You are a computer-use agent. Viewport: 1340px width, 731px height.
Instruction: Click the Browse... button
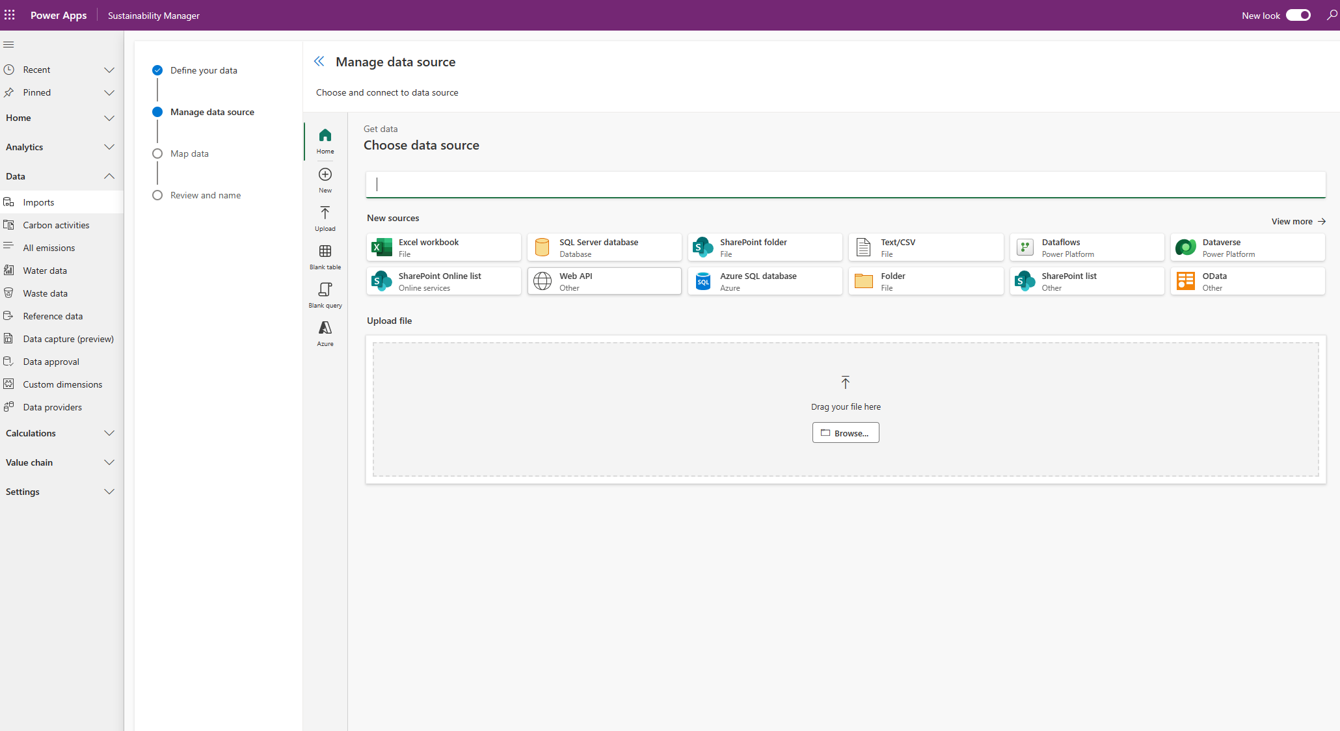tap(846, 433)
